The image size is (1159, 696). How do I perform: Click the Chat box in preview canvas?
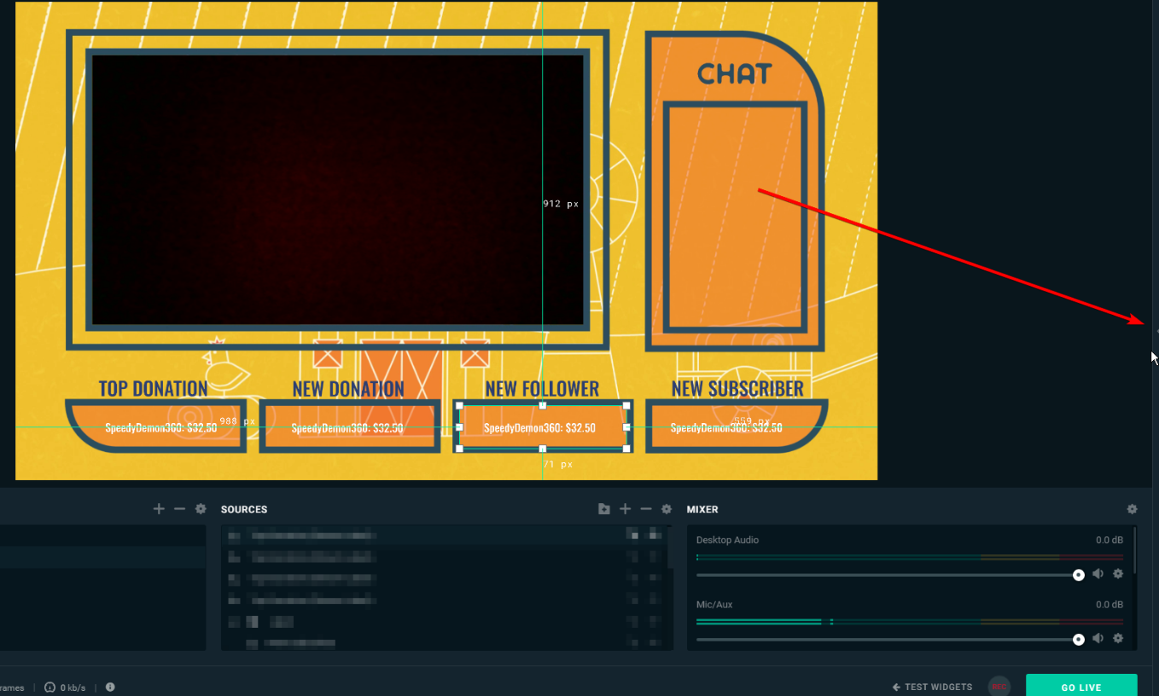(x=735, y=216)
